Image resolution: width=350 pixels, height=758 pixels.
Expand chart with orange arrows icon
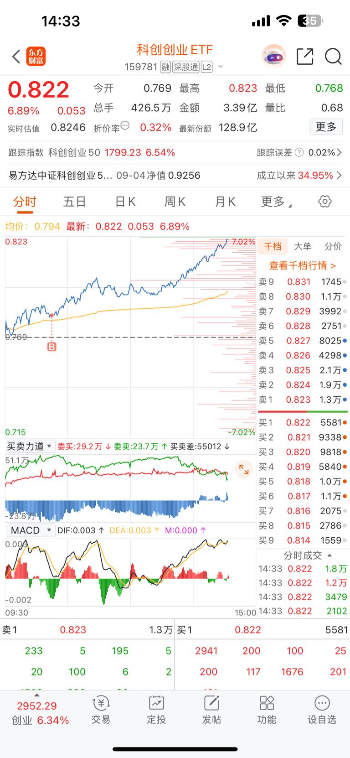[x=244, y=469]
